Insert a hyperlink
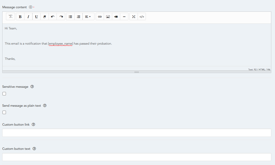 [100, 17]
